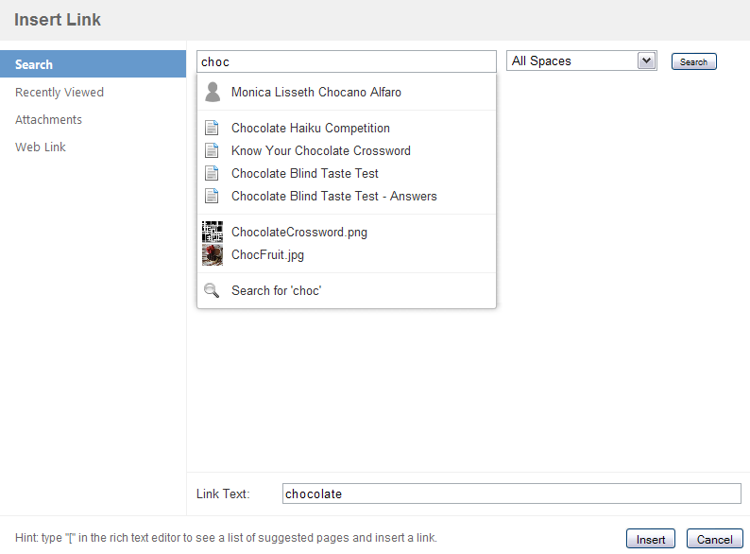Click magnifier icon beside Search for 'choc'
This screenshot has height=554, width=750.
[212, 290]
